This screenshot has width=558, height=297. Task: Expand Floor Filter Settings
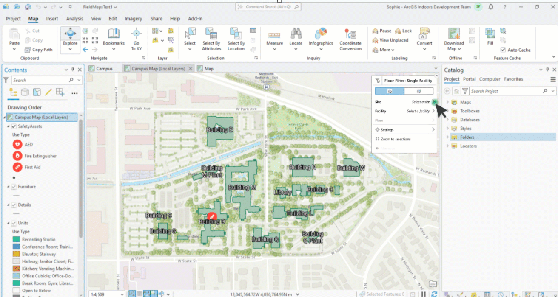(x=433, y=130)
